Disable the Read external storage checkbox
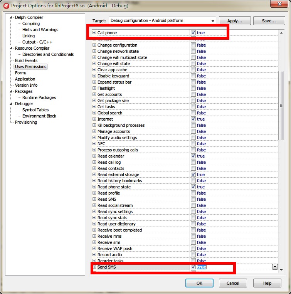 pyautogui.click(x=193, y=175)
